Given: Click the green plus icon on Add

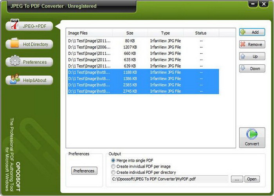Looking at the screenshot, I should click(x=243, y=32).
